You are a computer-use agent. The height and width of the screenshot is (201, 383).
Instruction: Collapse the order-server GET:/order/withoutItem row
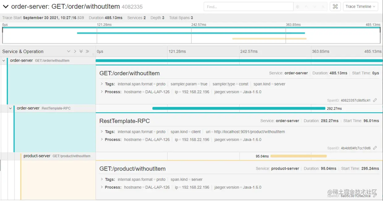(x=4, y=61)
